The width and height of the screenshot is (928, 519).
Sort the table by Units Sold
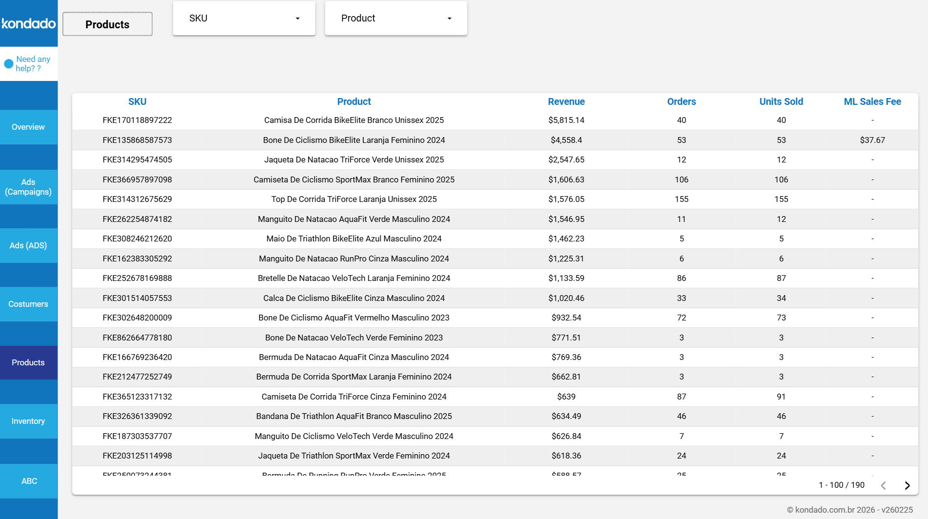pos(781,101)
